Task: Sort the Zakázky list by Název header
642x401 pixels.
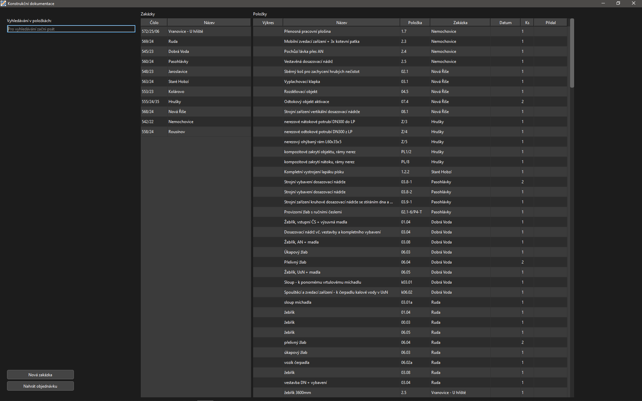Action: click(x=209, y=22)
